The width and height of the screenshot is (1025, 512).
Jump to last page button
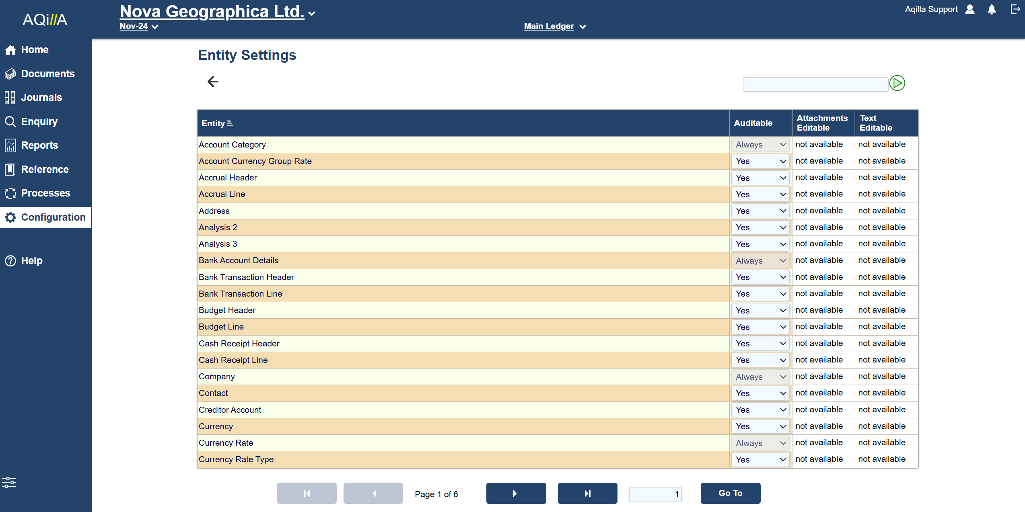click(587, 493)
